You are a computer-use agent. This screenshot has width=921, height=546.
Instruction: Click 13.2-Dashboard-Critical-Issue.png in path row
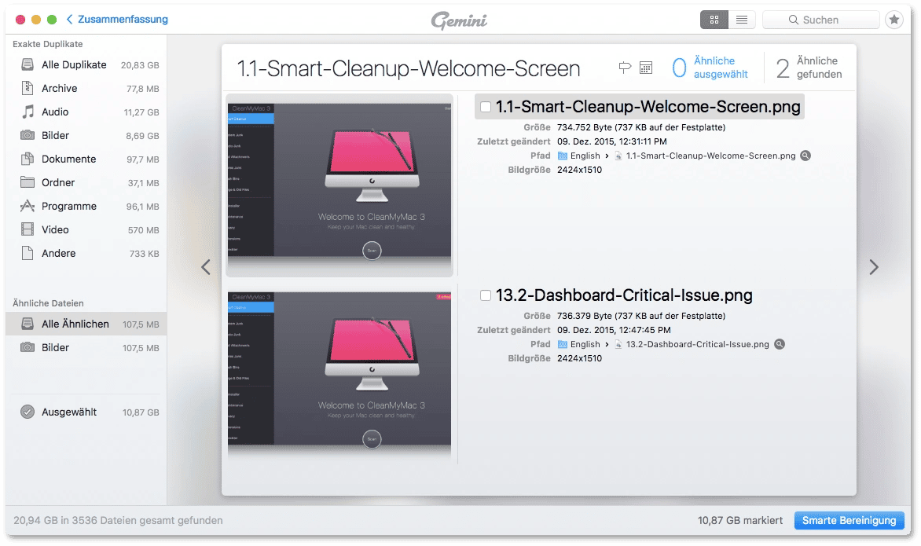(x=697, y=344)
